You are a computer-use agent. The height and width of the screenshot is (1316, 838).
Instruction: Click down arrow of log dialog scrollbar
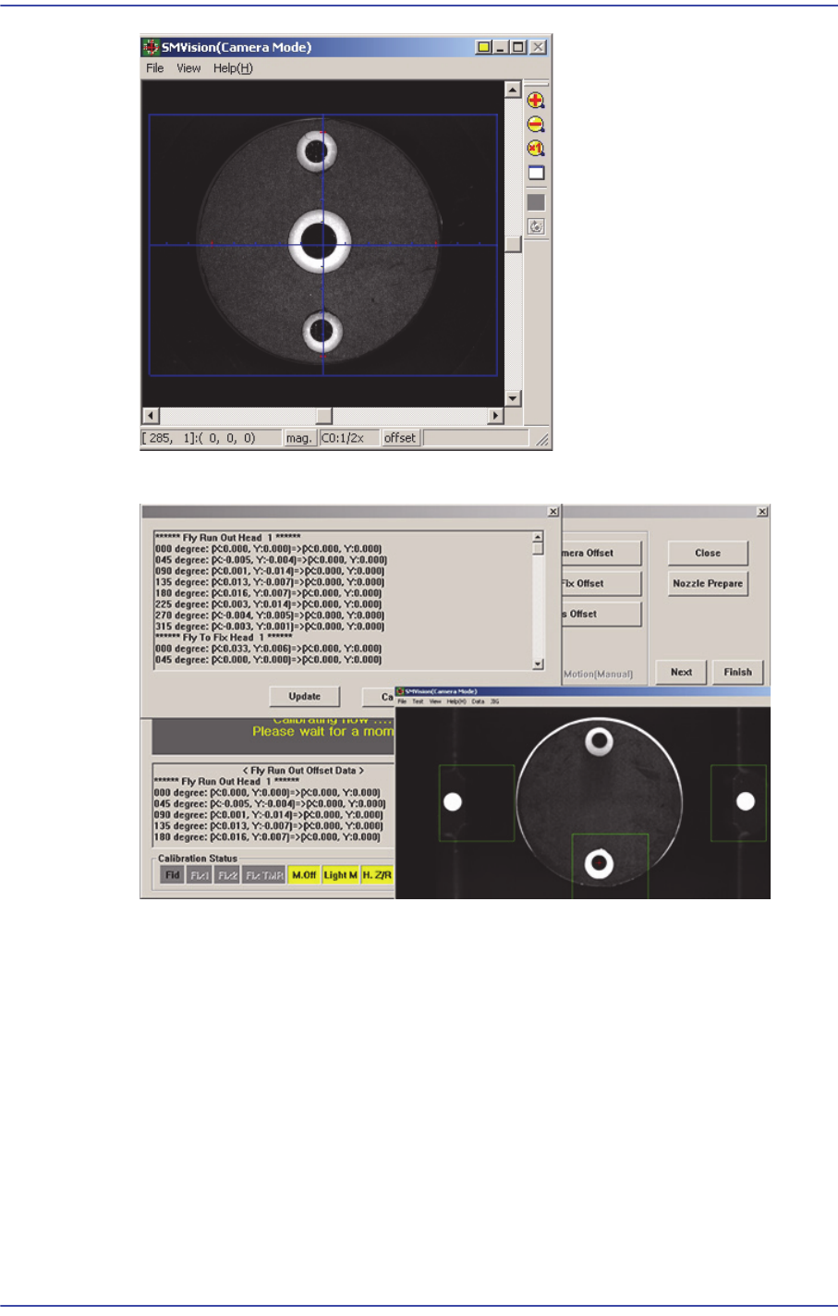(538, 664)
